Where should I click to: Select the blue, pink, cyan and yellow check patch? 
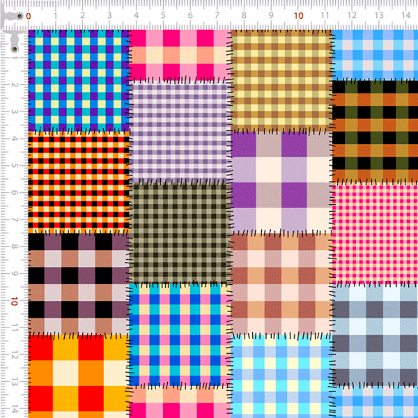[180, 335]
